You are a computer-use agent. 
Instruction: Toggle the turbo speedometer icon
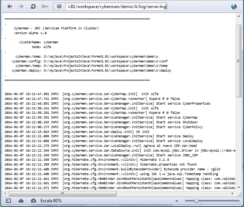[33, 201]
